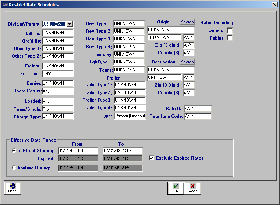280x205 pixels.
Task: Open the Divis.of/Parent dropdown arrow
Action: (x=70, y=24)
